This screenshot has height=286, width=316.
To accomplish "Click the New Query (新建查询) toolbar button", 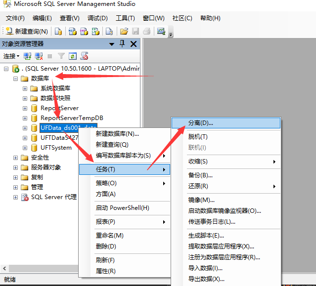I will (27, 31).
